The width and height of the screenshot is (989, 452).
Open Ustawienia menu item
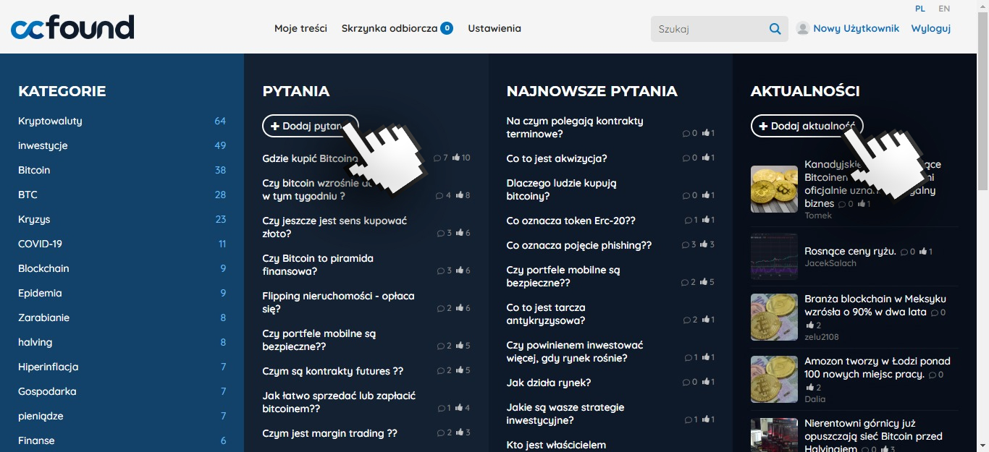(494, 28)
